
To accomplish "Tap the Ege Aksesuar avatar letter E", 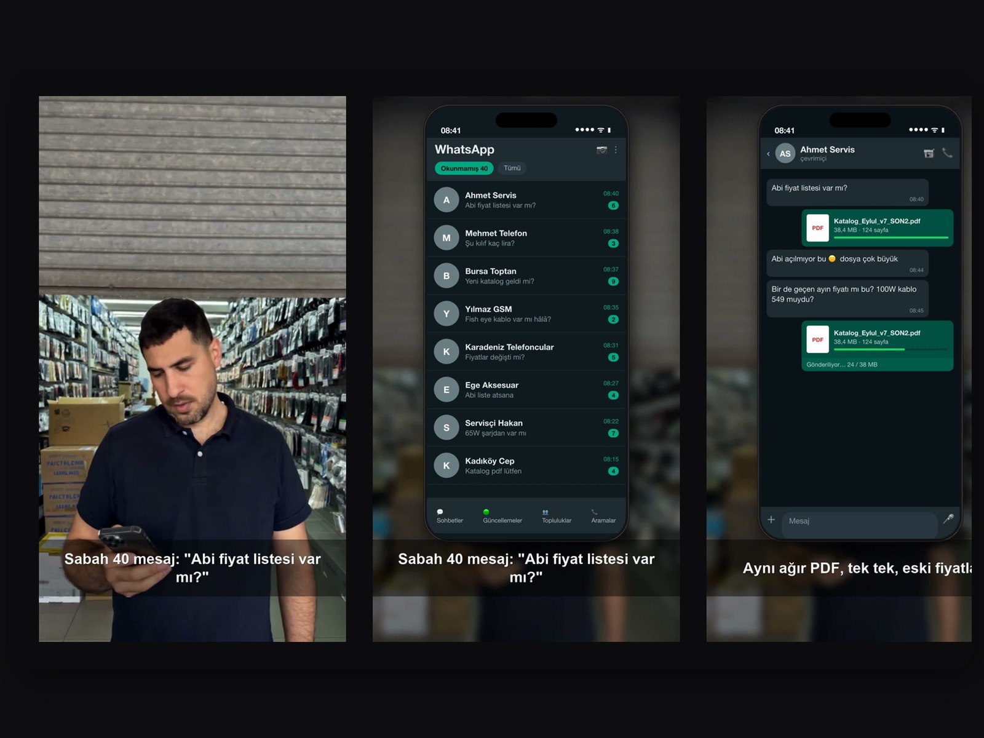I will coord(446,390).
